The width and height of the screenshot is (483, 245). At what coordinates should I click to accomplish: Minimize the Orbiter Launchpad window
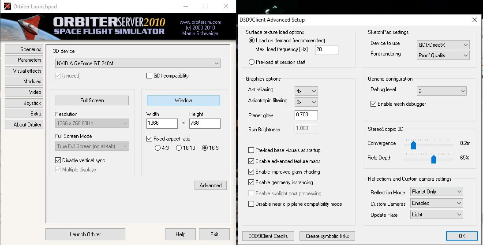185,6
